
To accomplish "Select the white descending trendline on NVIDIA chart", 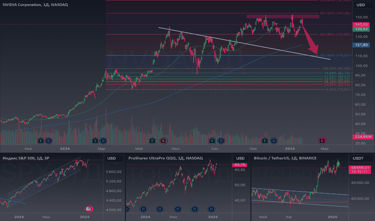I will pyautogui.click(x=244, y=43).
